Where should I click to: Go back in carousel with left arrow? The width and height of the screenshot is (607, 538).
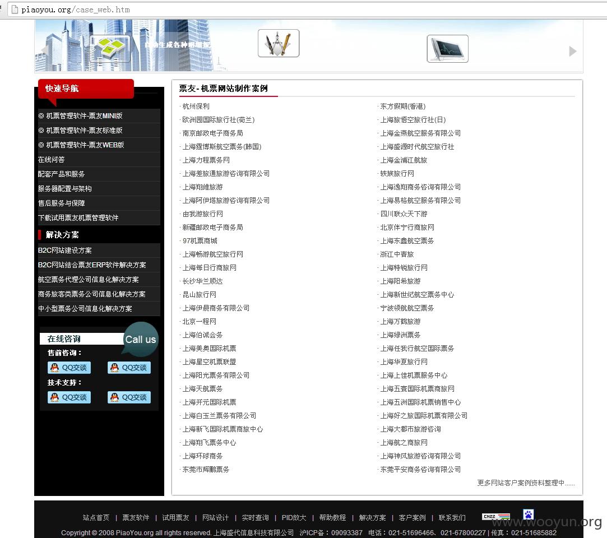pyautogui.click(x=45, y=50)
